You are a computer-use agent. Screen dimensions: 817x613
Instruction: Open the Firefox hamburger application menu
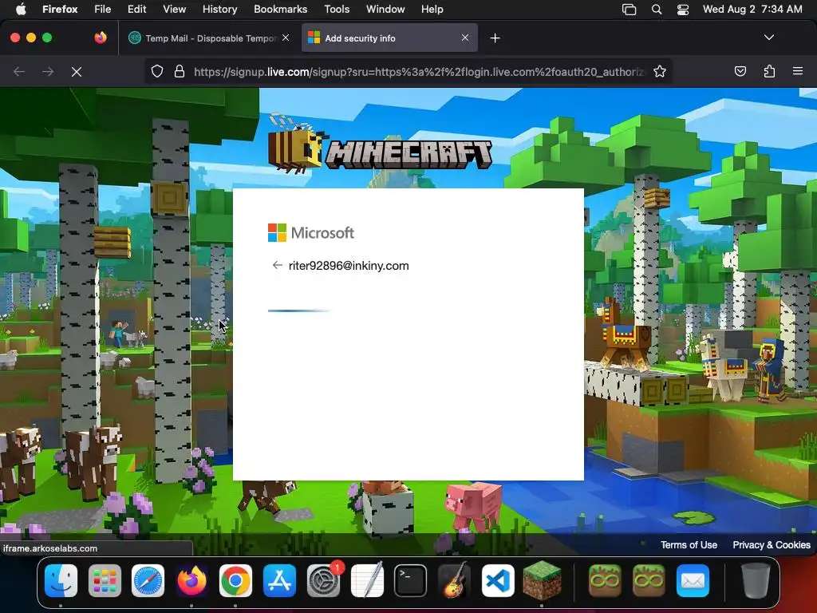click(x=797, y=71)
